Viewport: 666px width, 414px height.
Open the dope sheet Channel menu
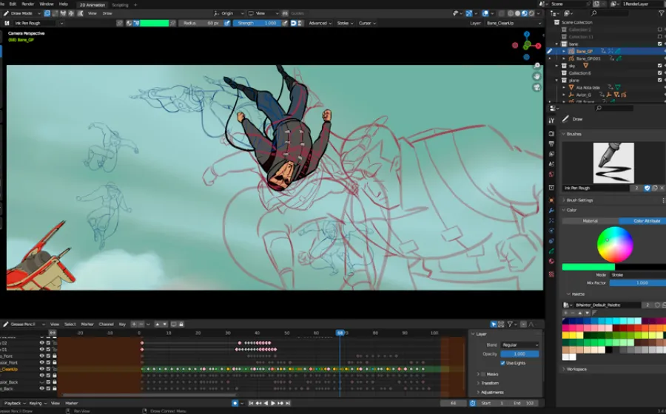(x=106, y=325)
